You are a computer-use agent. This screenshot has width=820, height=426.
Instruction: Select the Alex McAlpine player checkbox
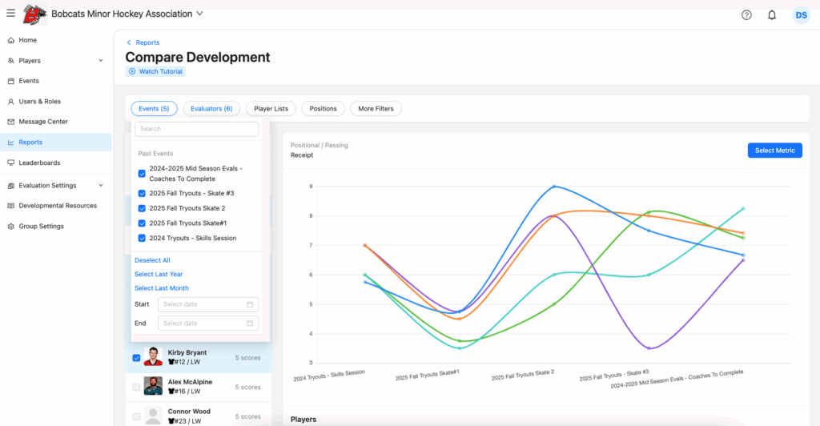click(136, 387)
